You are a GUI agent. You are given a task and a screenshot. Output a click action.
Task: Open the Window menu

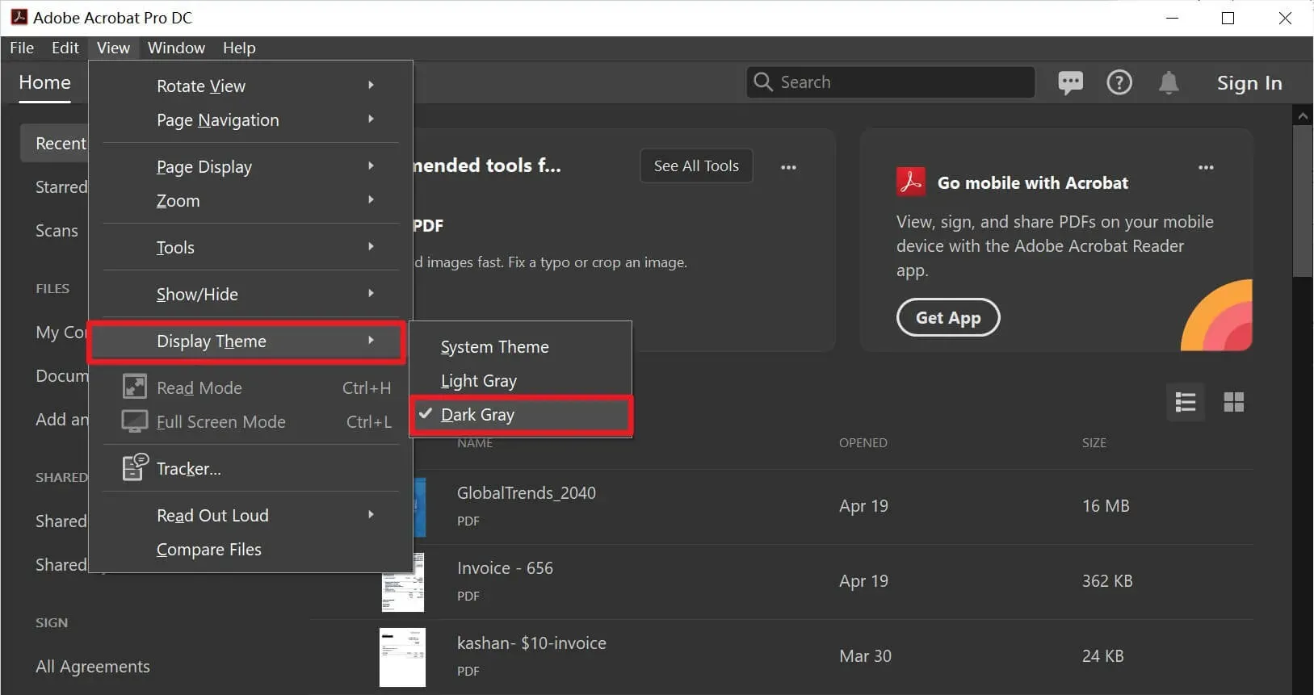tap(176, 48)
